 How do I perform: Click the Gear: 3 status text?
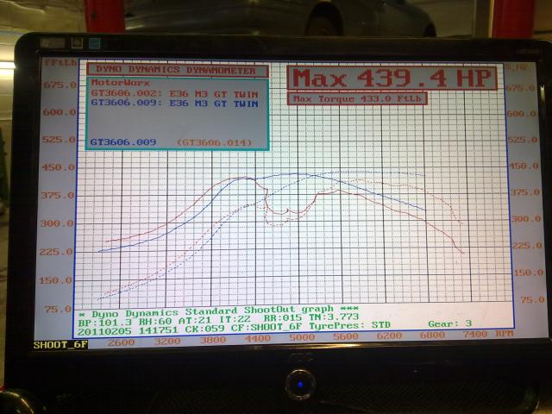[x=451, y=323]
